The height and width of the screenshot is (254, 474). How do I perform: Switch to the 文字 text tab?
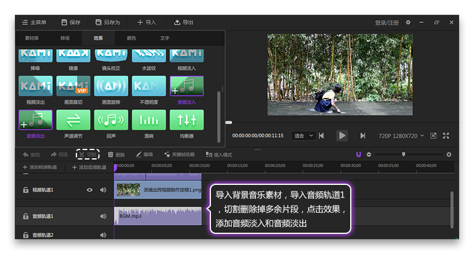(165, 38)
